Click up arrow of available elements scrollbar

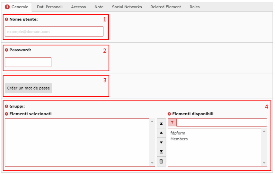click(x=264, y=131)
